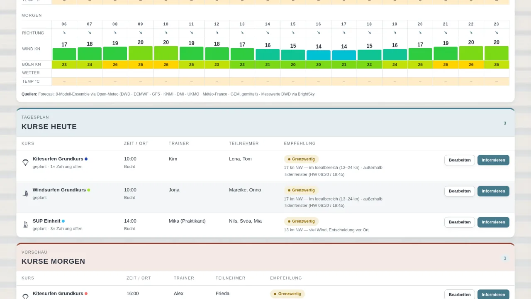Click the Teilnehmer column header in Kurse Morgen

pyautogui.click(x=230, y=278)
